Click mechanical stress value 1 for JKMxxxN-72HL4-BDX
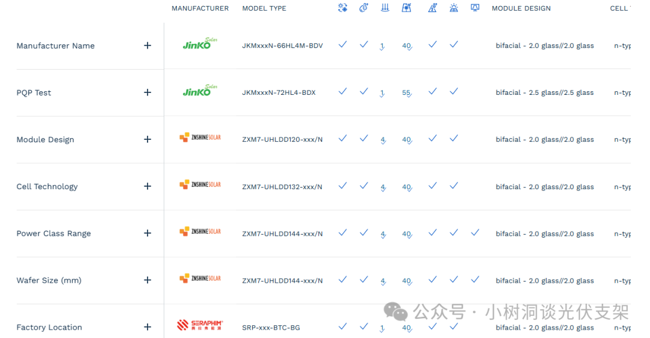Image resolution: width=650 pixels, height=338 pixels. 382,93
